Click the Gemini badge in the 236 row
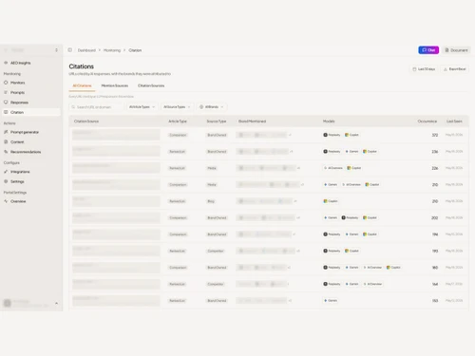Viewport: 475px width, 356px height. [x=351, y=151]
